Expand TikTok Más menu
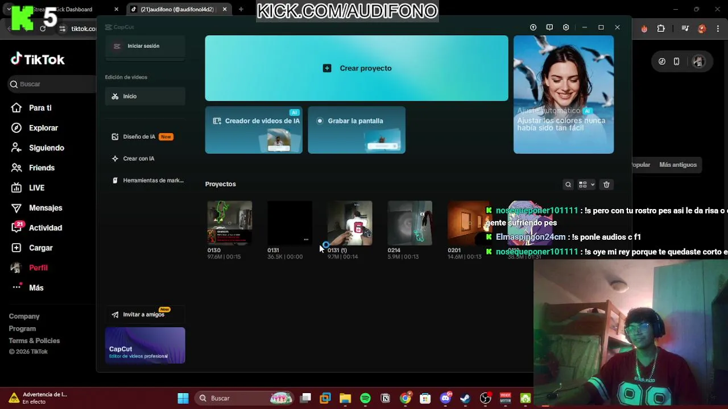 (x=36, y=288)
